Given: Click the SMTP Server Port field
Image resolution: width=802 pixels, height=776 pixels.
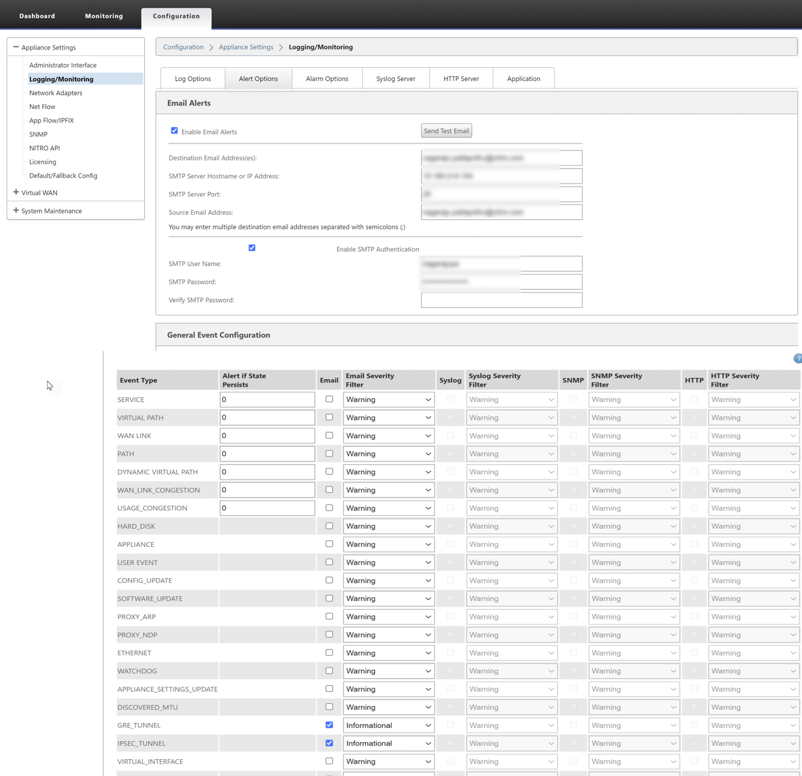Looking at the screenshot, I should [x=502, y=194].
